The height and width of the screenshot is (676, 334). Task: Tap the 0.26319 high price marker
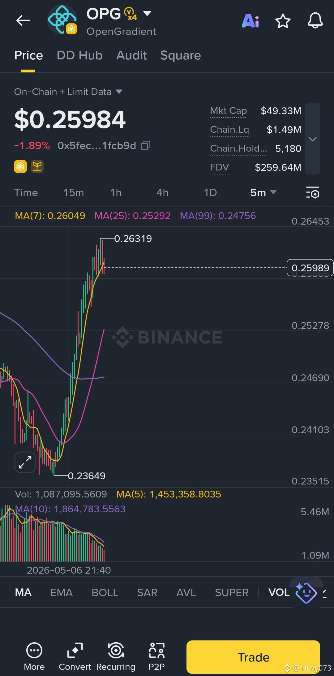(133, 239)
